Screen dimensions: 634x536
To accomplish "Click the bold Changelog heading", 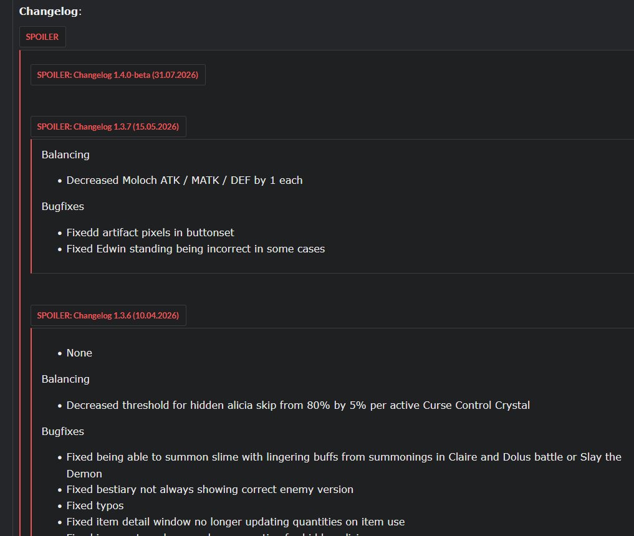I will [x=50, y=11].
